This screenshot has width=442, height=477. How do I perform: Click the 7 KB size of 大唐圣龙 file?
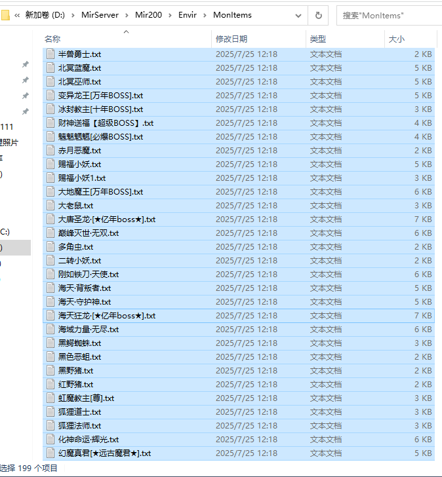point(423,219)
